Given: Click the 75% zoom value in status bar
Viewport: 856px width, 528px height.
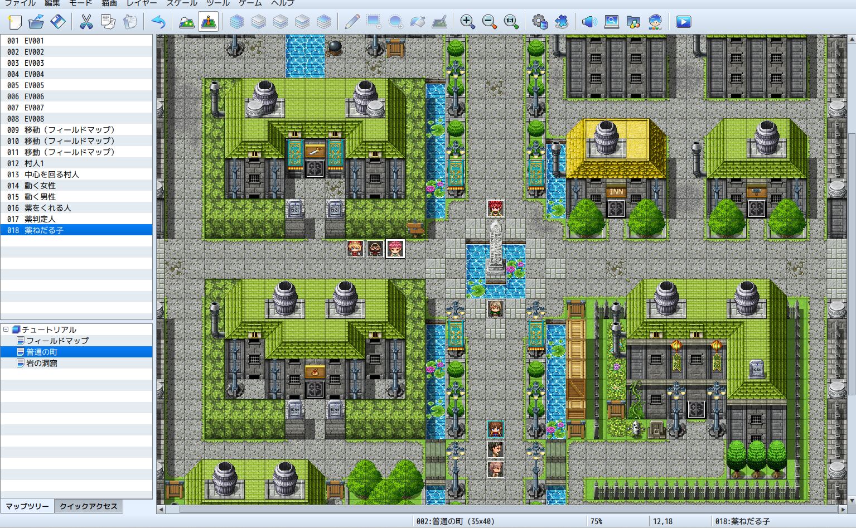Looking at the screenshot, I should click(x=596, y=521).
